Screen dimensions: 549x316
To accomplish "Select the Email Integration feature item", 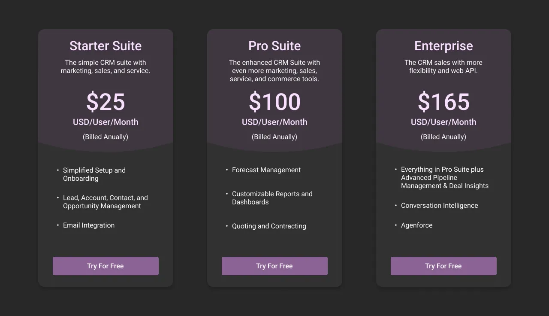I will point(88,225).
